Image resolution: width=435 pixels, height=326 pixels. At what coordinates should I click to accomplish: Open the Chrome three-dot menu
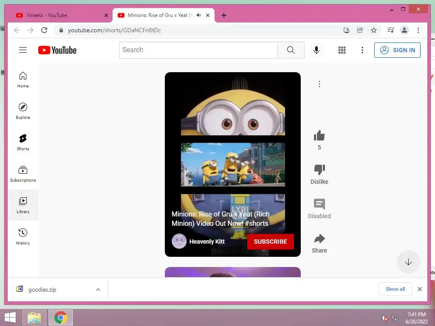click(418, 30)
